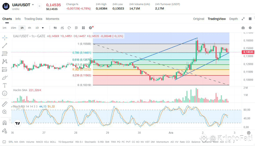Image resolution: width=255 pixels, height=146 pixels.
Task: Select the ruler measure tool
Action: click(5, 104)
